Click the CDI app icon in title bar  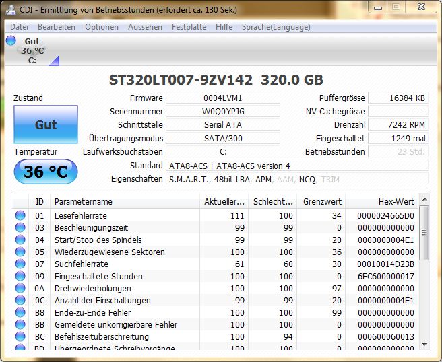click(11, 10)
